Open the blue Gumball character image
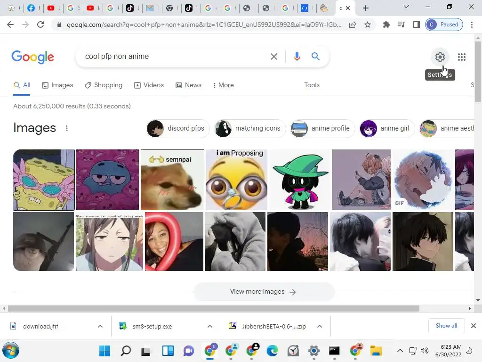Viewport: 482px width, 362px height. click(108, 180)
